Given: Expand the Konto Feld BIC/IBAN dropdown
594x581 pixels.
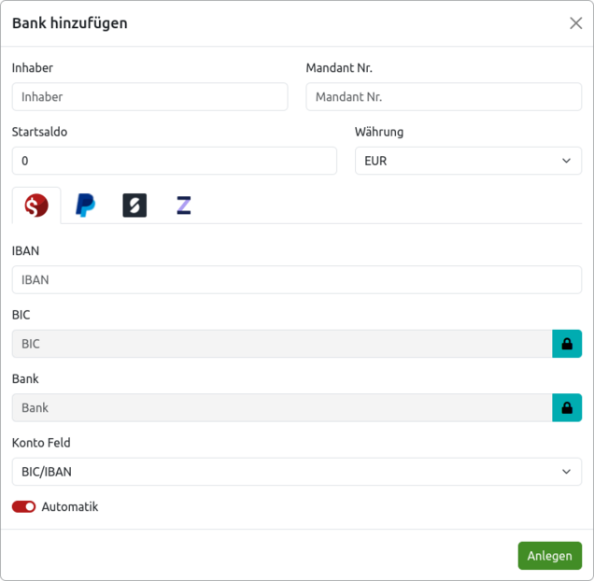Looking at the screenshot, I should coord(297,472).
